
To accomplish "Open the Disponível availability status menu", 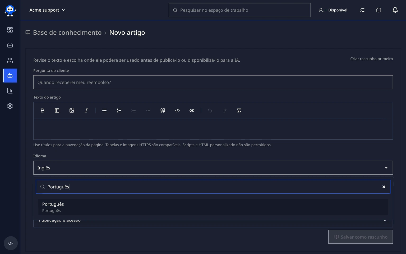I will click(333, 10).
